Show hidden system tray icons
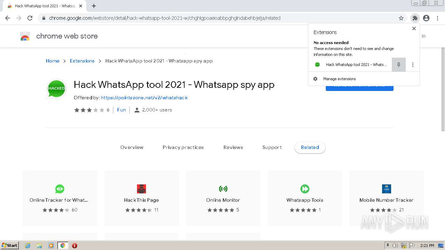 (x=388, y=245)
